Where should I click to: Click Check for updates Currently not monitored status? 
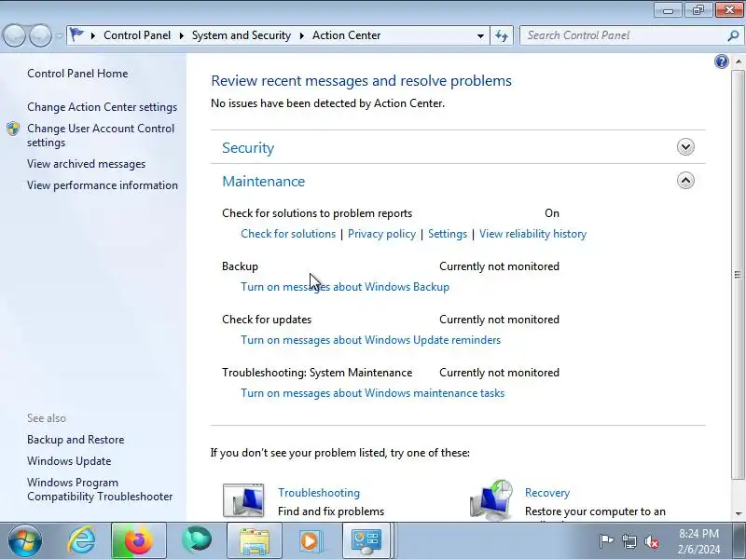pos(499,320)
